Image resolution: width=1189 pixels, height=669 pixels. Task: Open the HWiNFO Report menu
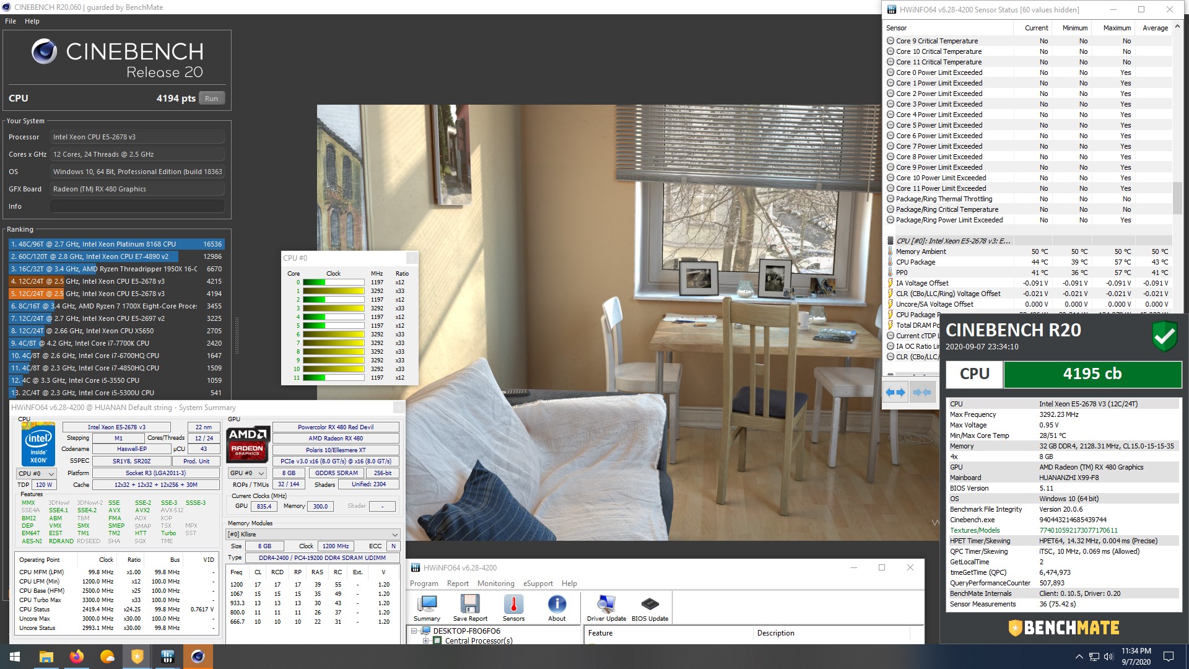(x=458, y=584)
